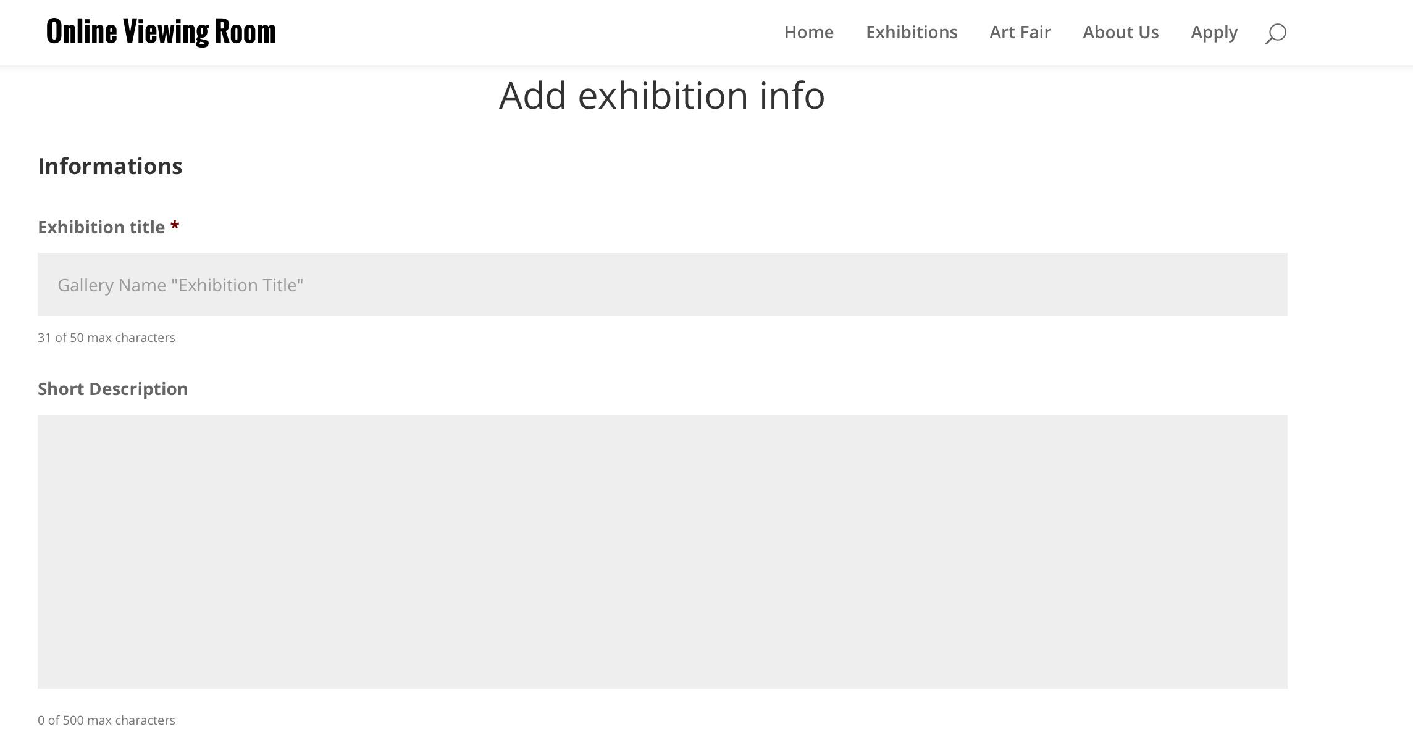Image resolution: width=1413 pixels, height=737 pixels.
Task: Click the 0 of 500 characters counter
Action: 106,720
